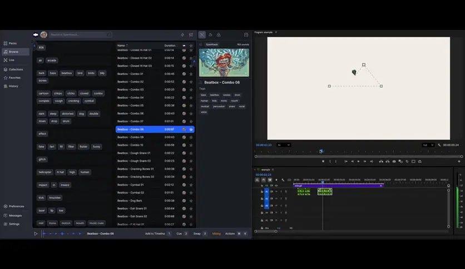
Task: Open the button editor plus icon
Action: [459, 162]
